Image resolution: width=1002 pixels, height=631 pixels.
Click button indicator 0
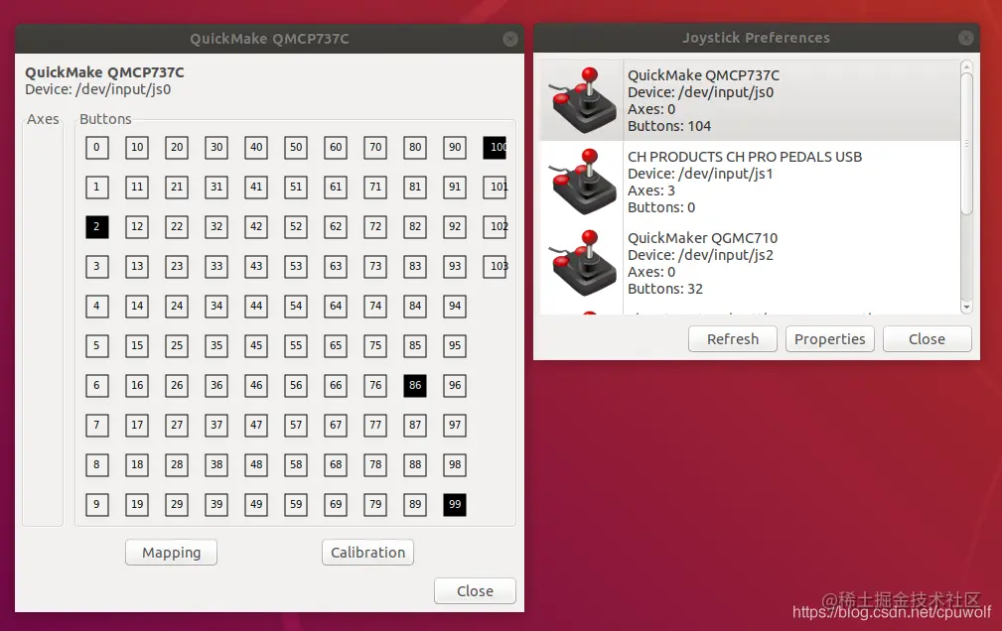97,148
